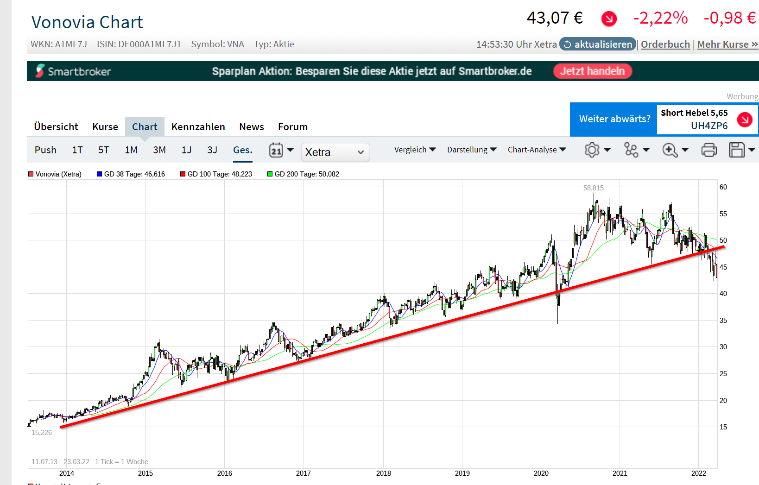Image resolution: width=759 pixels, height=485 pixels.
Task: Open the chart settings gear icon
Action: pos(592,150)
